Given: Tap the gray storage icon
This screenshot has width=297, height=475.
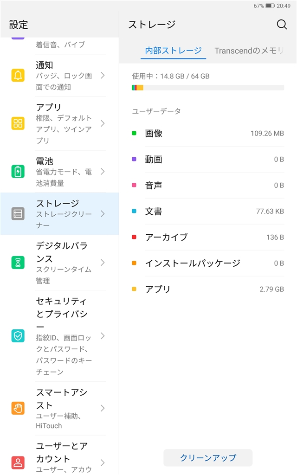Looking at the screenshot, I should [18, 214].
